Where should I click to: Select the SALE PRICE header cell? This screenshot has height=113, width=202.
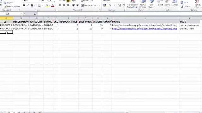point(85,22)
